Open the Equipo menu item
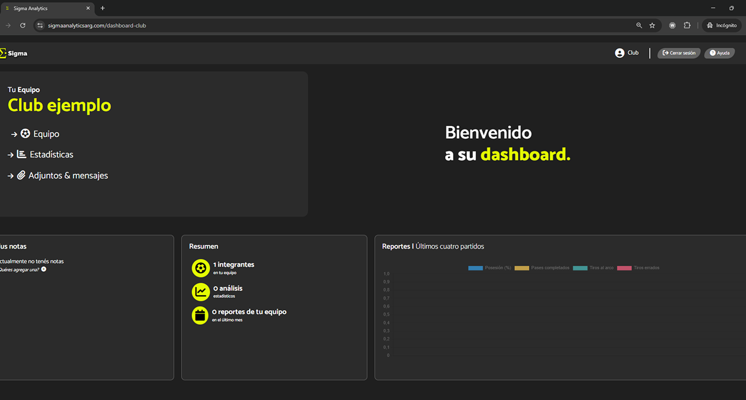Viewport: 746px width, 400px height. pos(46,134)
